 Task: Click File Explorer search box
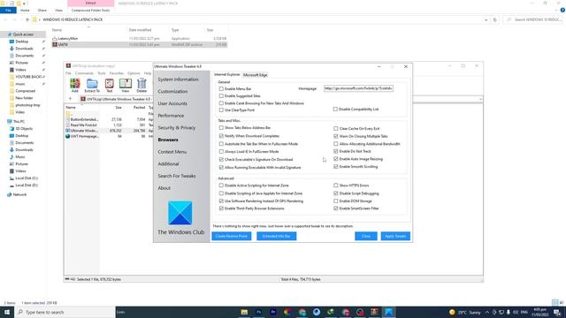point(533,19)
